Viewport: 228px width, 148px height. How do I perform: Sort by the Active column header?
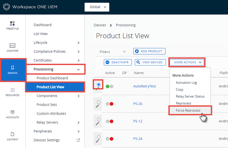110,73
